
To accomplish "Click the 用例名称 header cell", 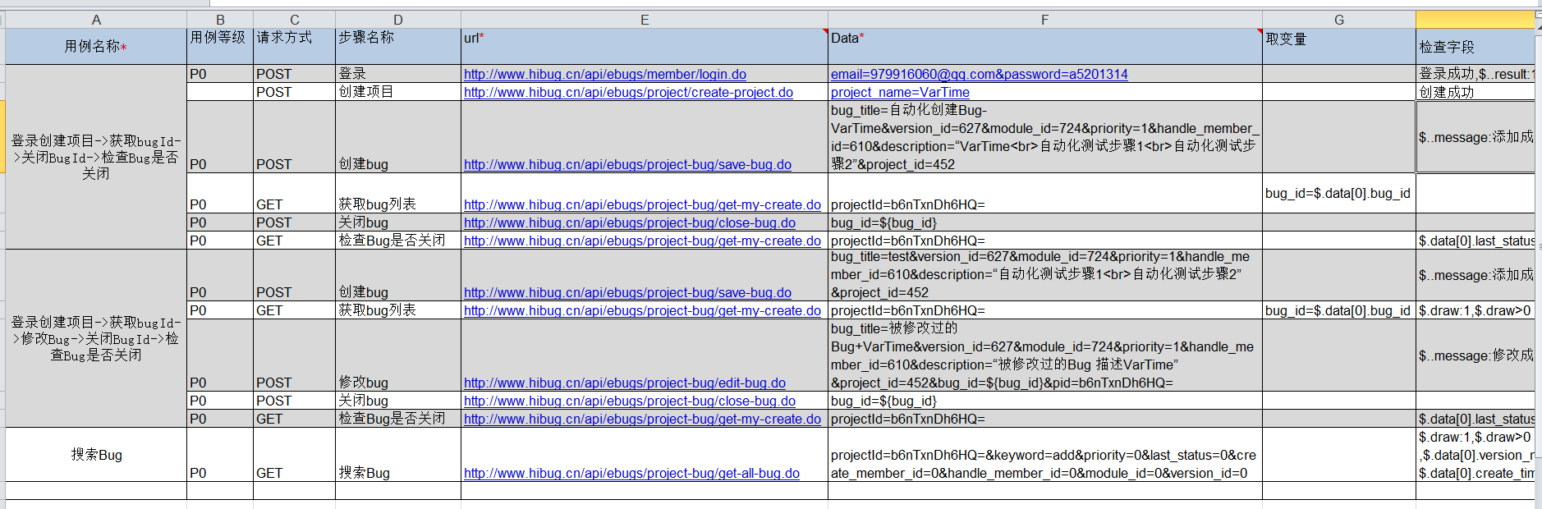I will (96, 47).
